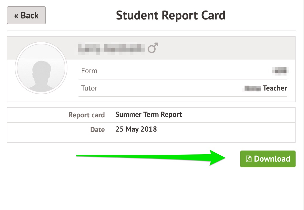Click the male gender symbol icon

pyautogui.click(x=153, y=48)
